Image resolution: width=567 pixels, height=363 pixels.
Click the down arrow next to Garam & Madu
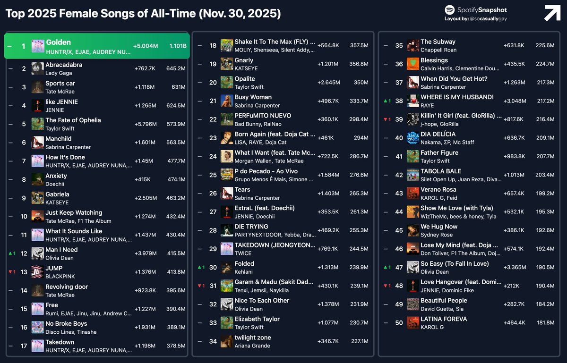[x=200, y=286]
